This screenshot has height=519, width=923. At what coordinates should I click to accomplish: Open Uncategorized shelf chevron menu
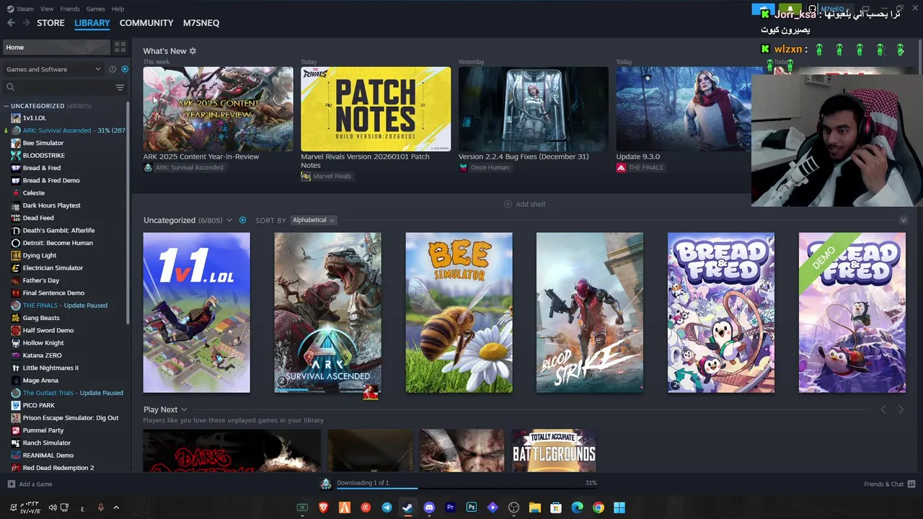229,220
